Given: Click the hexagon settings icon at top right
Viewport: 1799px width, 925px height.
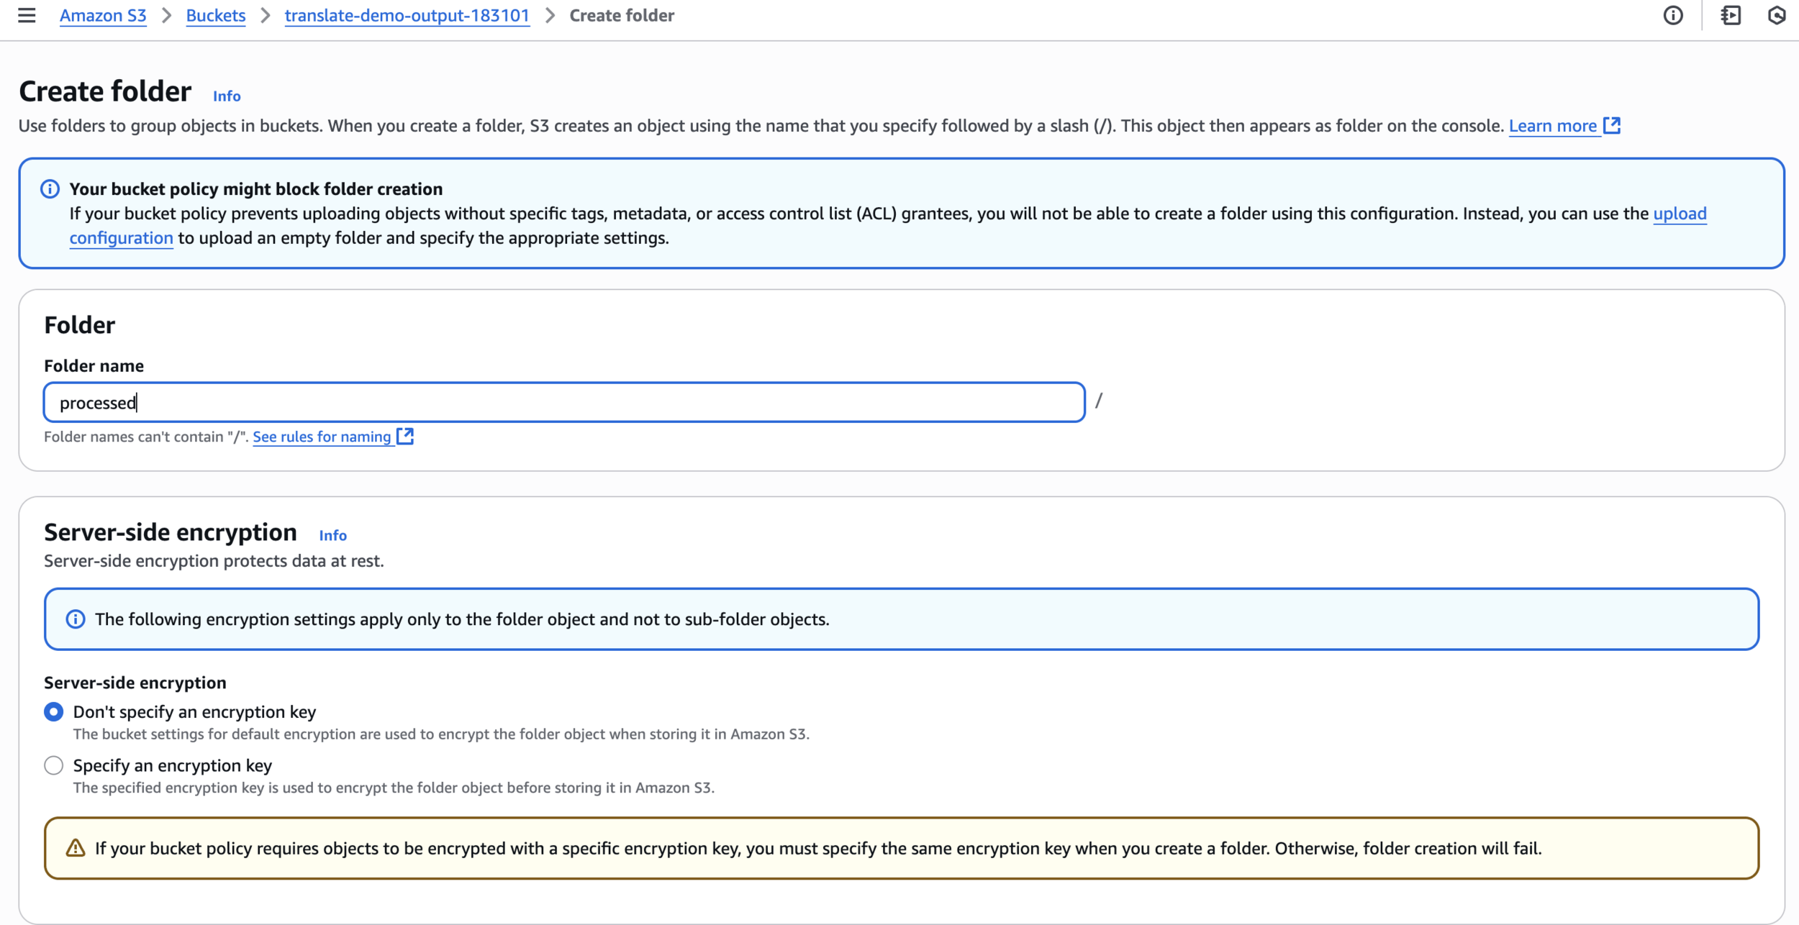Looking at the screenshot, I should [1777, 15].
